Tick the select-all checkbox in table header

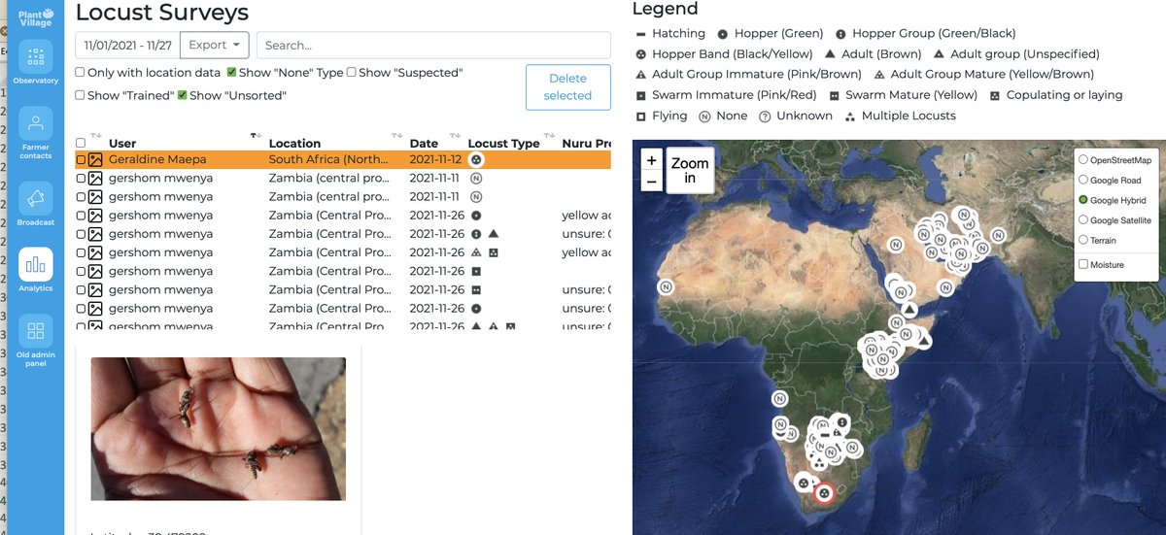81,143
